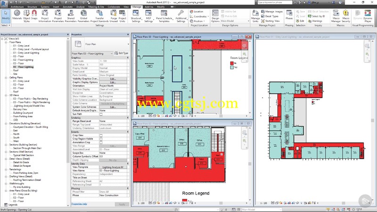
Task: Open Project Units
Action: [x=123, y=16]
